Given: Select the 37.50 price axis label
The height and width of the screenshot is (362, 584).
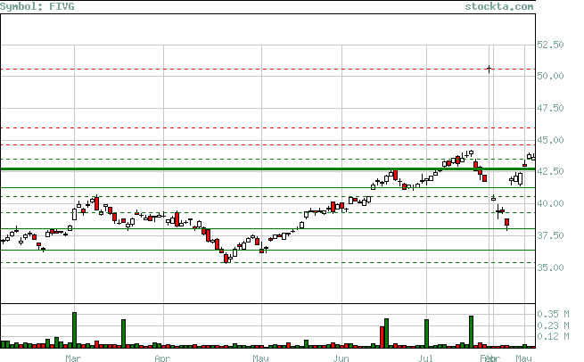Looking at the screenshot, I should point(550,235).
